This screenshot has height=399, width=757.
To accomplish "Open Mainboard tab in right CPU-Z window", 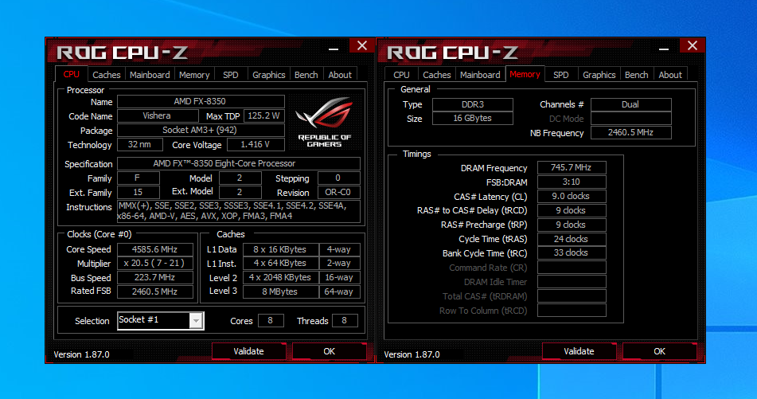I will [480, 75].
